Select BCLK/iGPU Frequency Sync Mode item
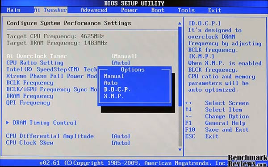This screenshot has width=268, height=167. [x=52, y=90]
